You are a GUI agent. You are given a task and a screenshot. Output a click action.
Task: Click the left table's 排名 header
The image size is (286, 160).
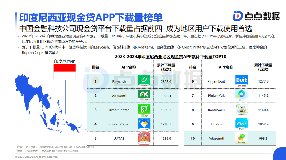point(95,67)
